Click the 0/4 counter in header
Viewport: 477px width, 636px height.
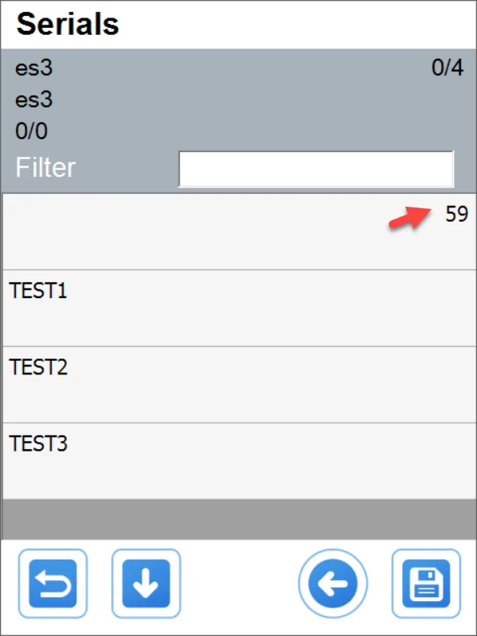point(447,68)
